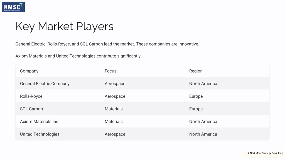This screenshot has height=160, width=285.
Task: Click the NMSC logo icon
Action: pyautogui.click(x=13, y=7)
